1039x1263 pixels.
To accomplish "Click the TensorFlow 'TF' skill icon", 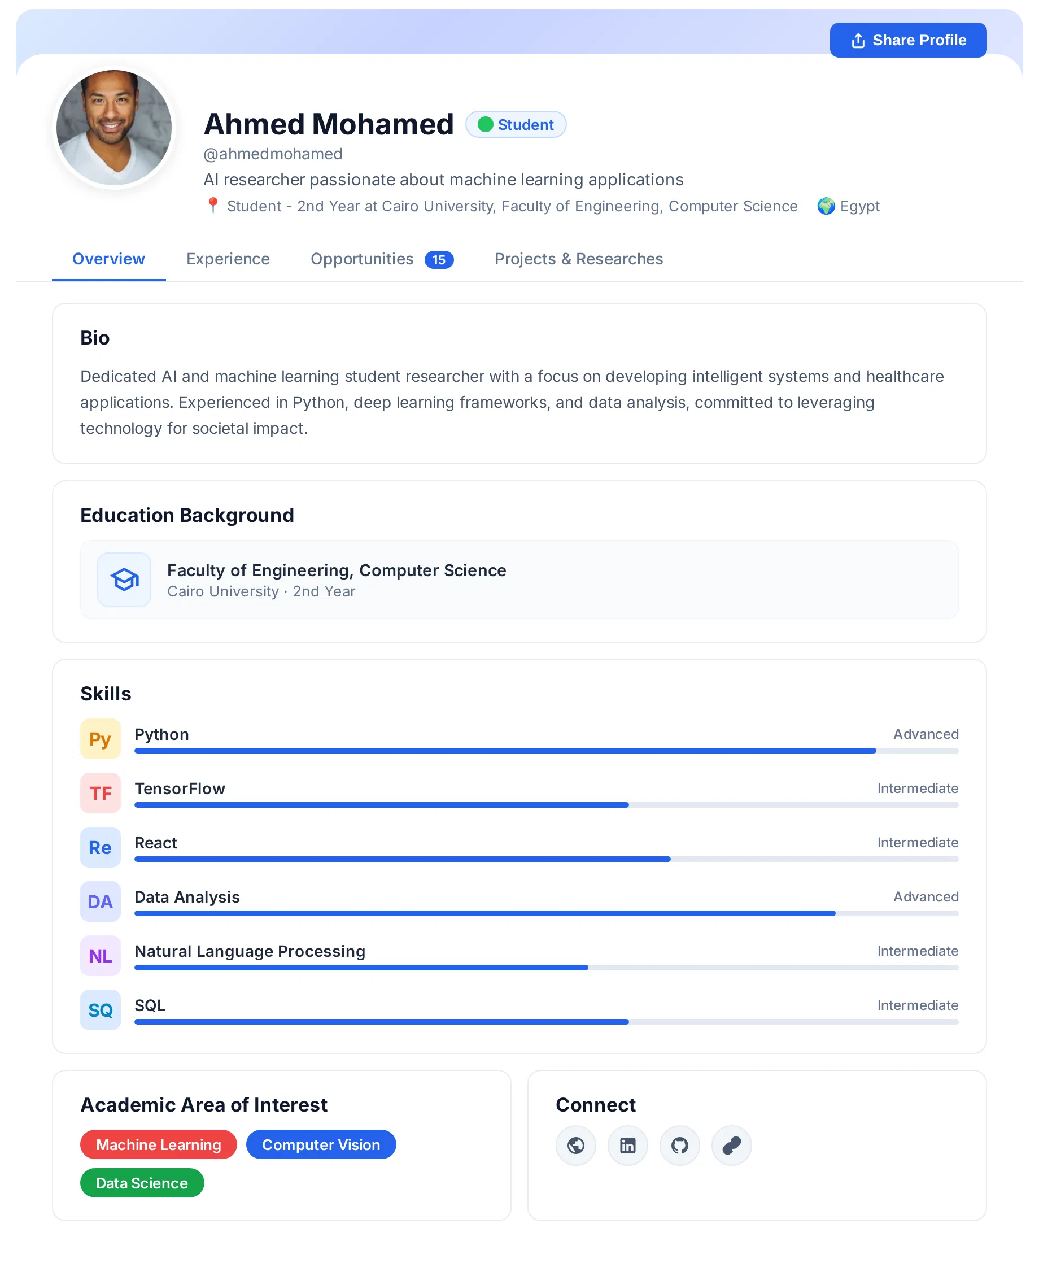I will 101,793.
